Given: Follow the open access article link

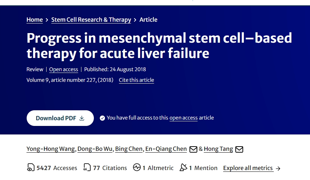Looking at the screenshot, I should pos(183,118).
